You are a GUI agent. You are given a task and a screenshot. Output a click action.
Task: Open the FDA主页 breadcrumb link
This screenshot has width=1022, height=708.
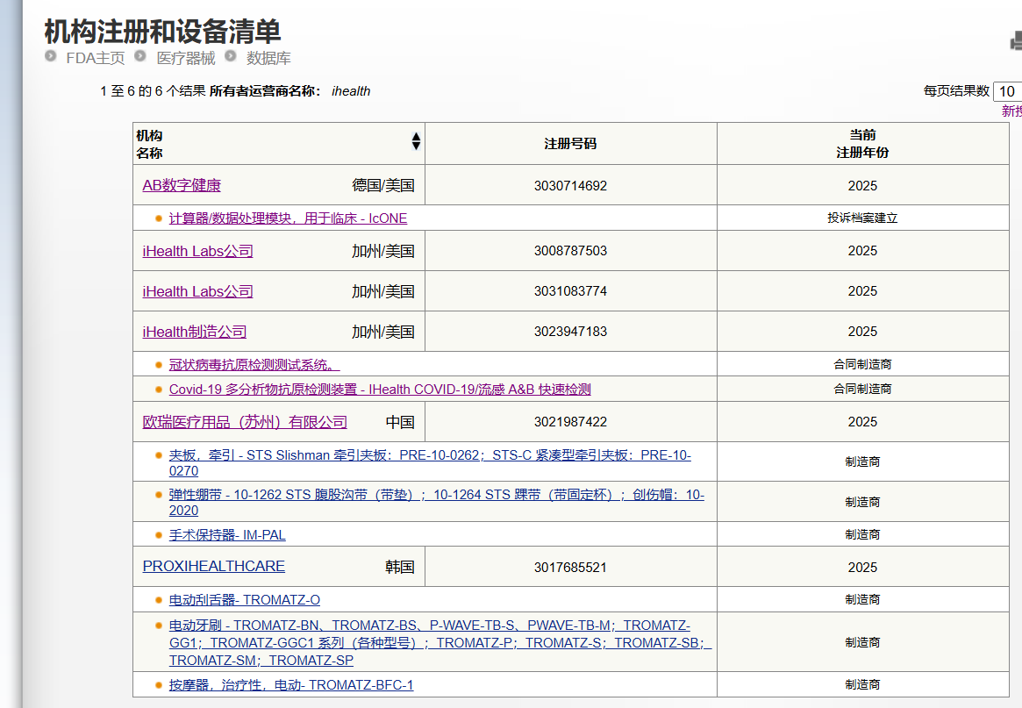[95, 58]
